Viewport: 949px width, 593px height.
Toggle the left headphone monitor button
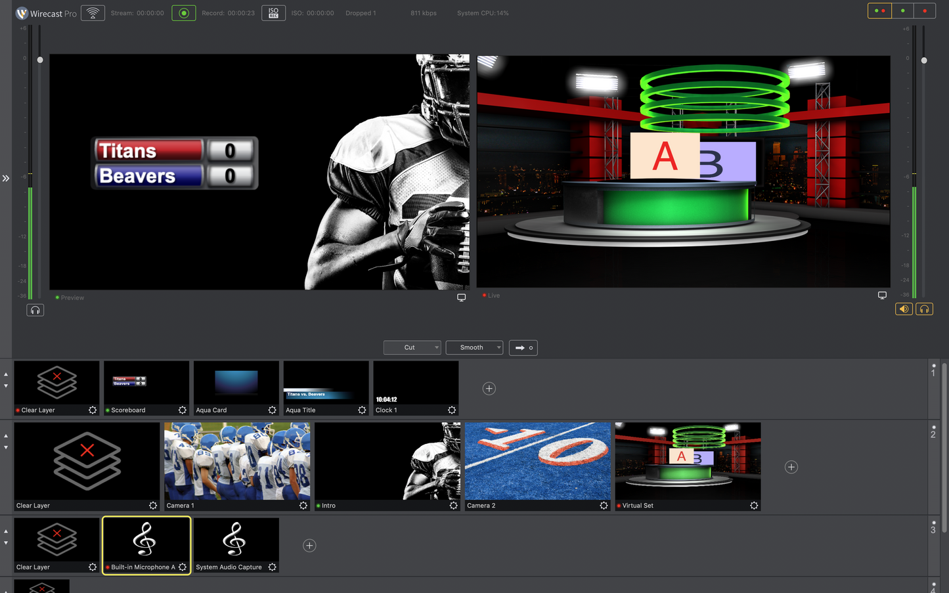click(x=35, y=309)
